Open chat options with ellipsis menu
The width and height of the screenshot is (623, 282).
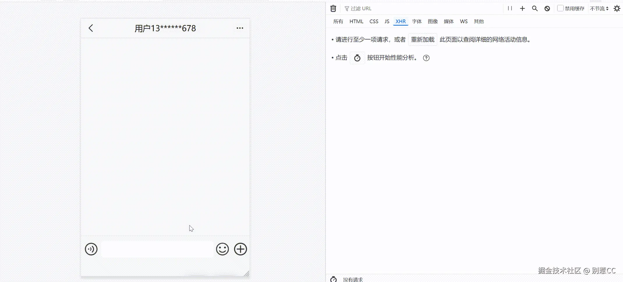click(x=240, y=28)
